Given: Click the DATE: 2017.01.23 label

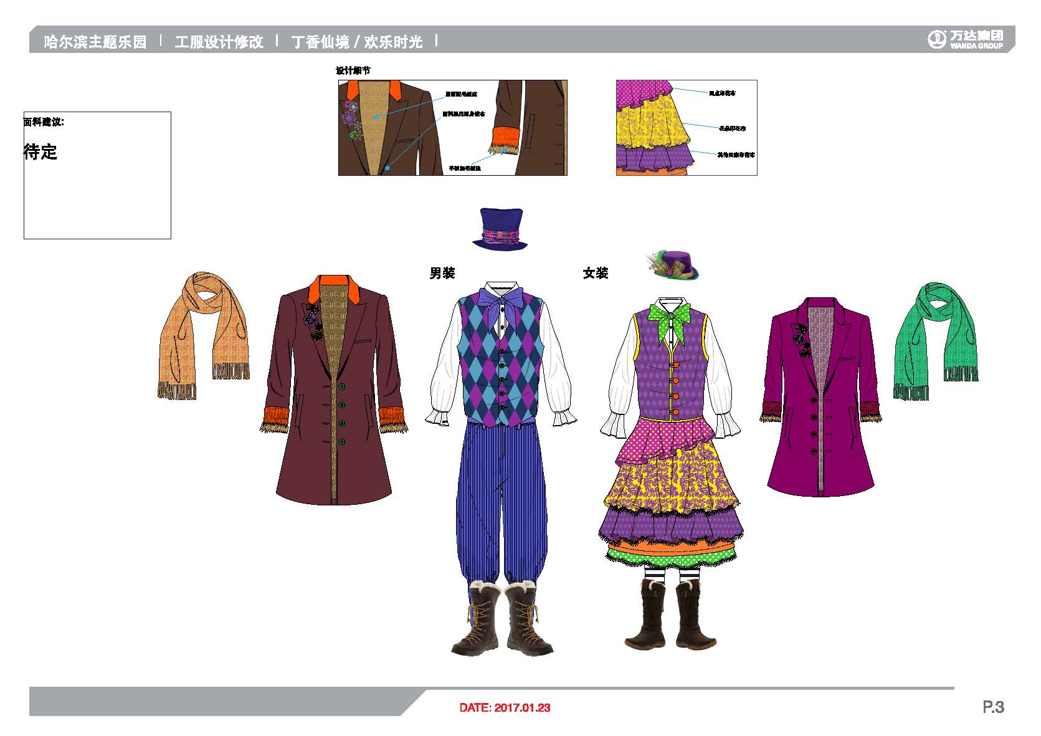Looking at the screenshot, I should (x=503, y=707).
